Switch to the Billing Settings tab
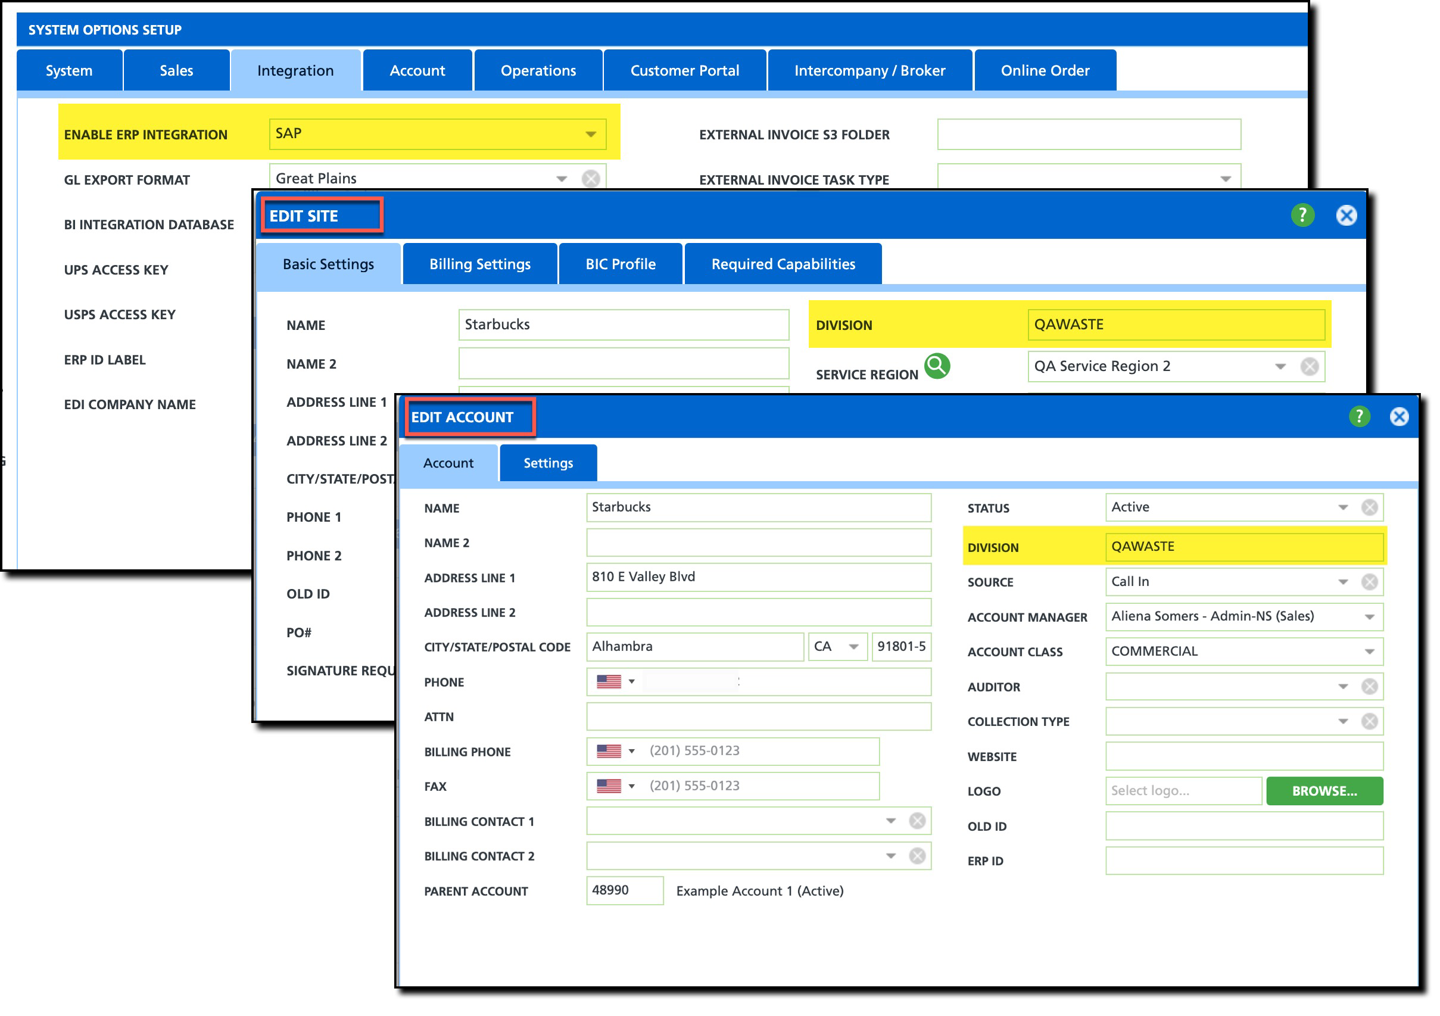This screenshot has height=1016, width=1440. [480, 264]
